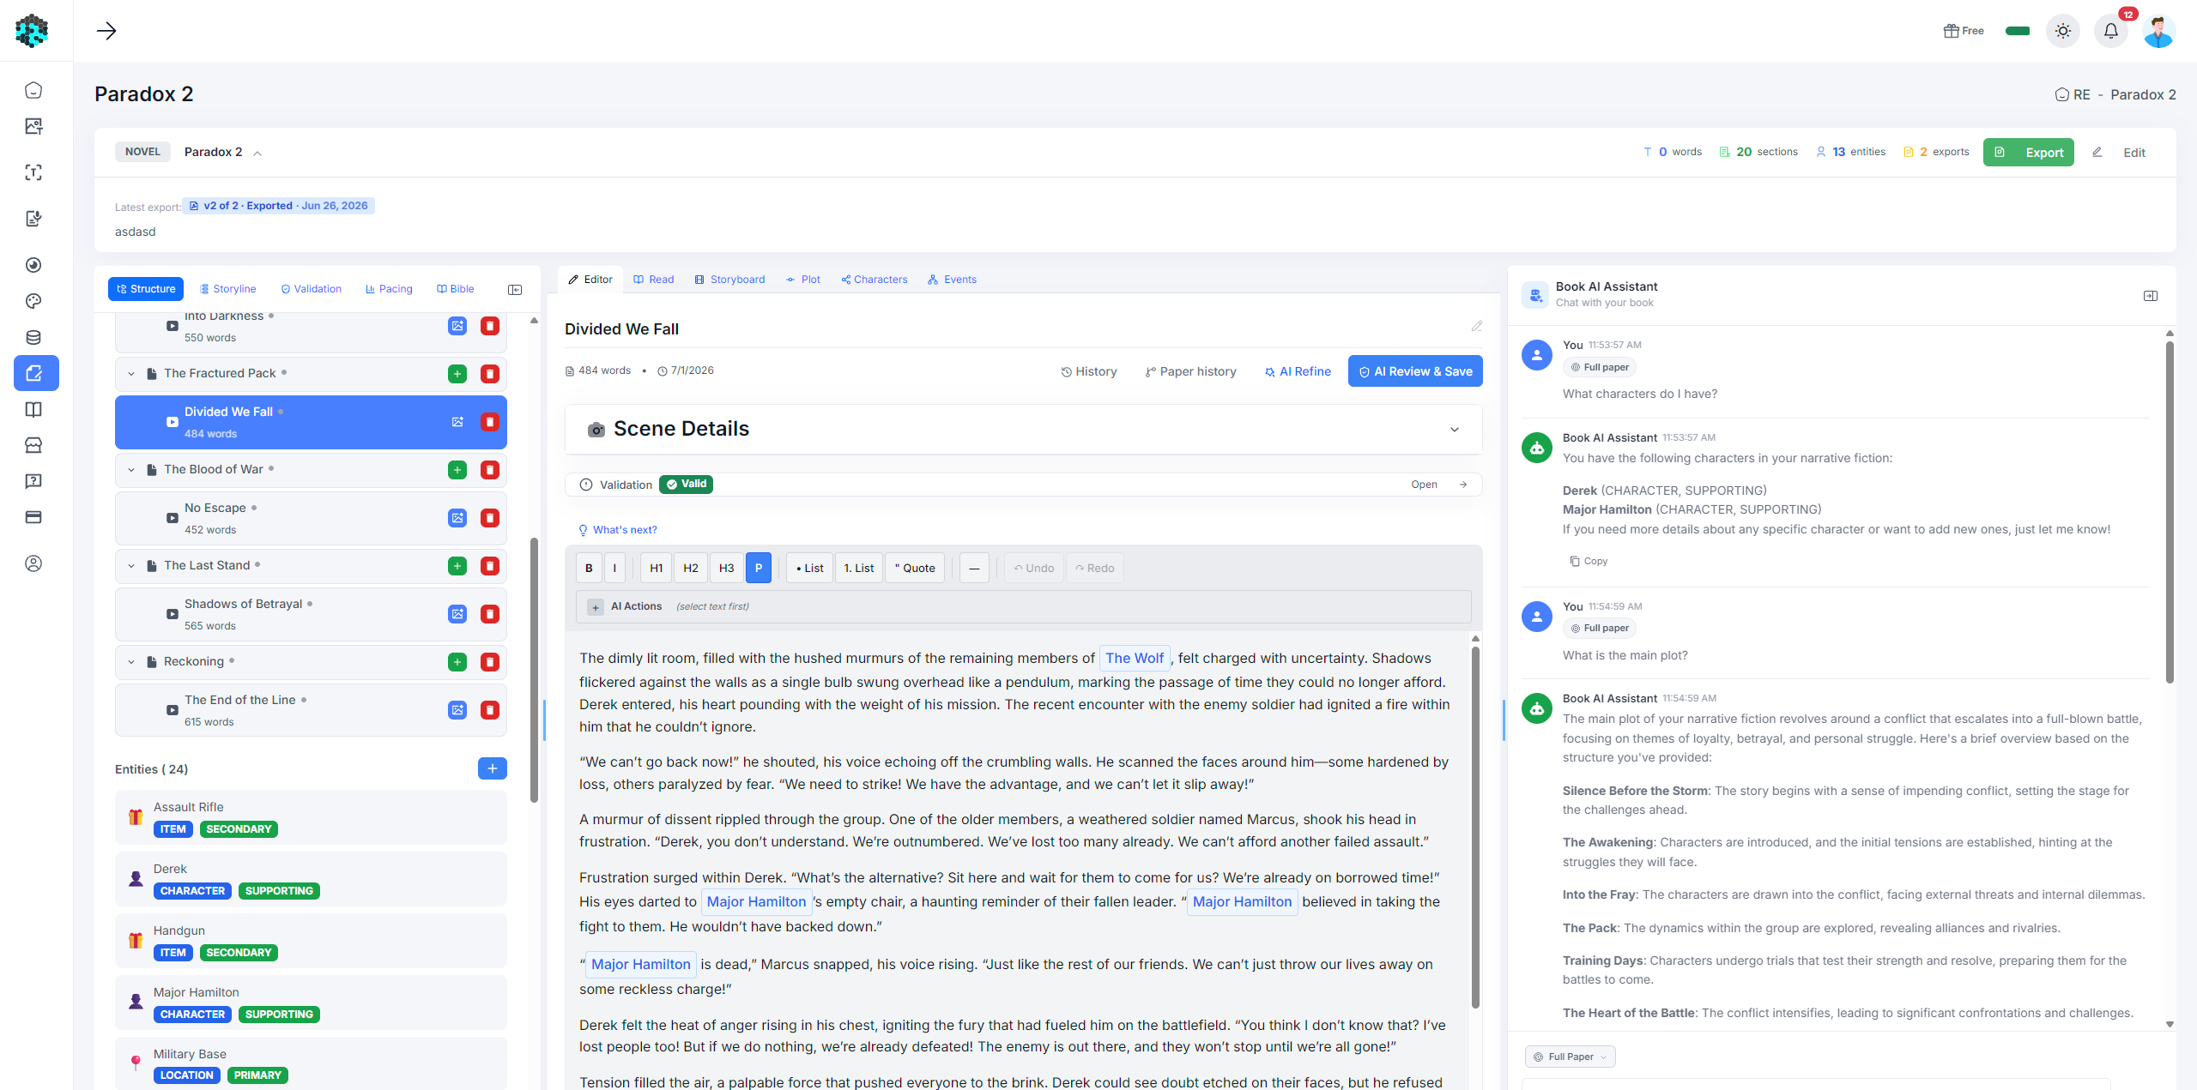This screenshot has height=1090, width=2197.
Task: Click The Wolf entity tag in text
Action: click(x=1135, y=659)
